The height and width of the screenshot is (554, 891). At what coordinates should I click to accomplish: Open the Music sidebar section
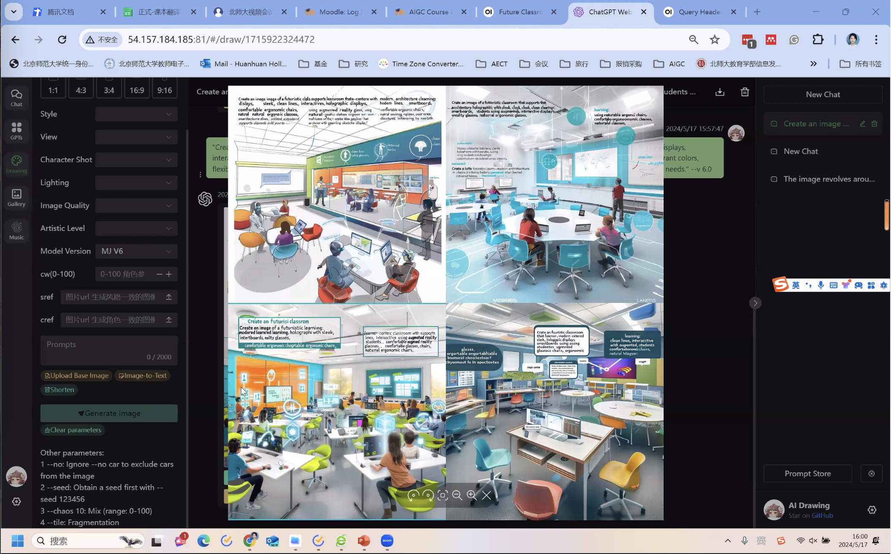[x=16, y=231]
